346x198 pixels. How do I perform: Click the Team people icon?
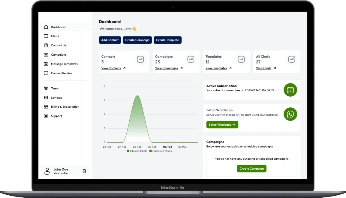click(x=46, y=89)
